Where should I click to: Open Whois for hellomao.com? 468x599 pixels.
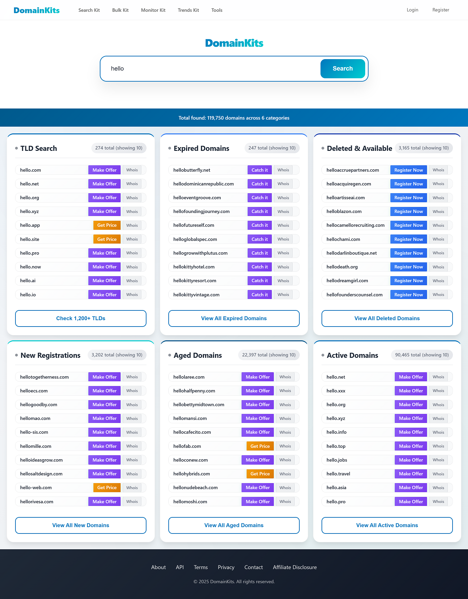coord(132,418)
